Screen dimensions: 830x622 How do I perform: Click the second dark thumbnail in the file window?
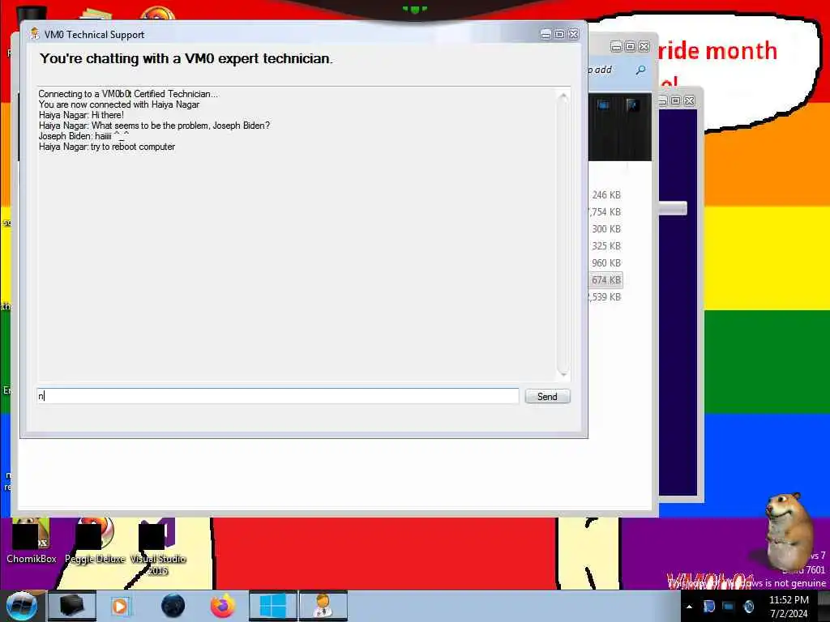(632, 104)
